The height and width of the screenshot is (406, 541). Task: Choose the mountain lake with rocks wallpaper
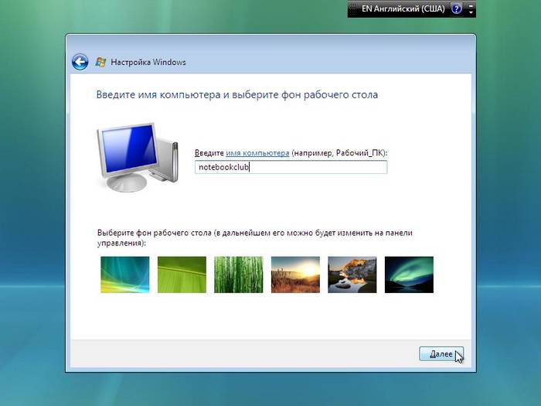click(x=352, y=275)
